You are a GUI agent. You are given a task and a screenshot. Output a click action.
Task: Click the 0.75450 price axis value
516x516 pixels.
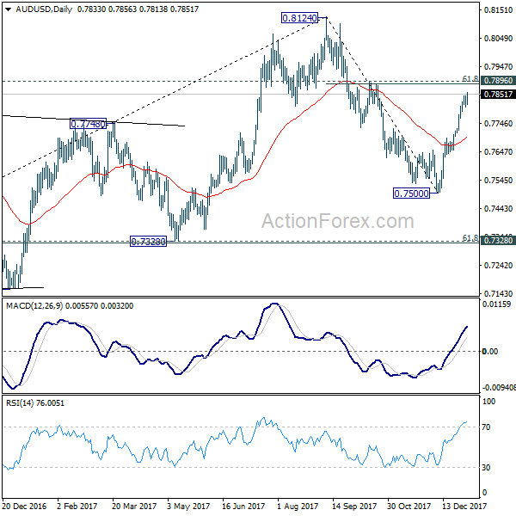498,181
